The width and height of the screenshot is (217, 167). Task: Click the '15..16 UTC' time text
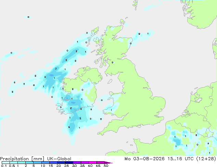point(181,159)
